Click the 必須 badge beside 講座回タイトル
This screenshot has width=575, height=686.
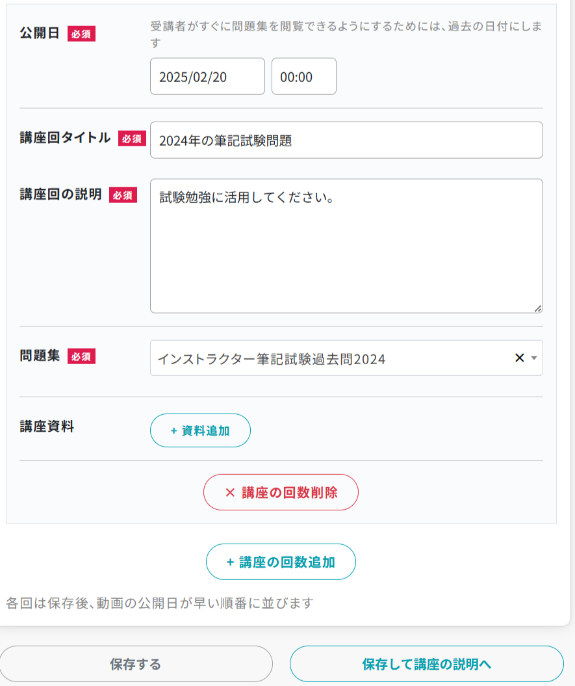tap(132, 139)
